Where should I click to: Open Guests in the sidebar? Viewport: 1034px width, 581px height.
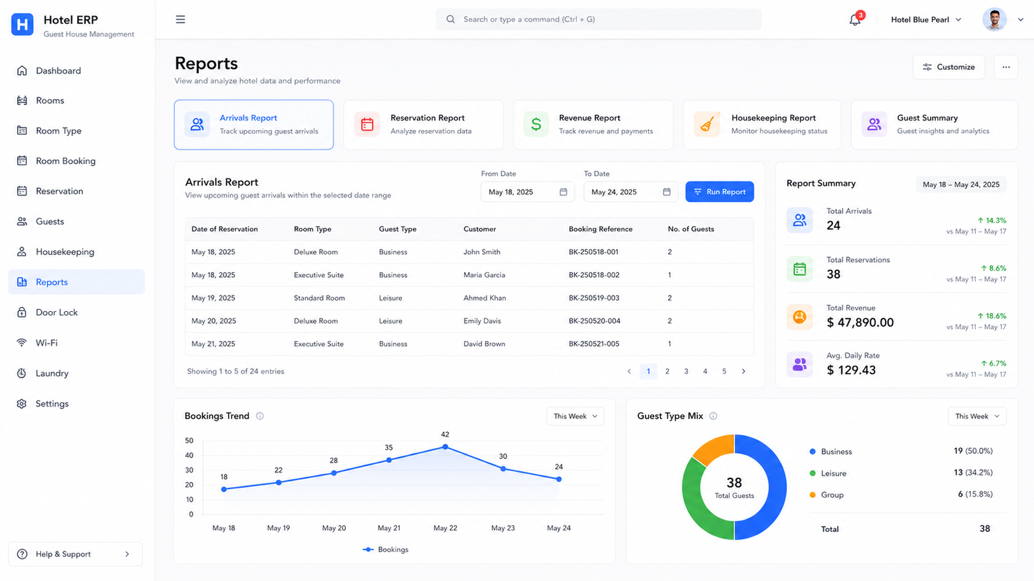click(76, 221)
